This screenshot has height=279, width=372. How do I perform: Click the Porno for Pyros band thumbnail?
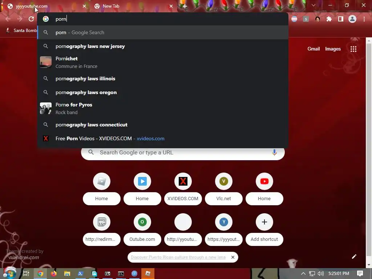point(46,108)
